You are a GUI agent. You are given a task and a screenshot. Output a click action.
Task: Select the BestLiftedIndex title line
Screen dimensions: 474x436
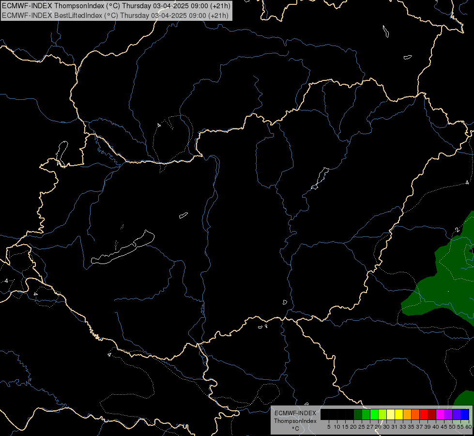115,16
